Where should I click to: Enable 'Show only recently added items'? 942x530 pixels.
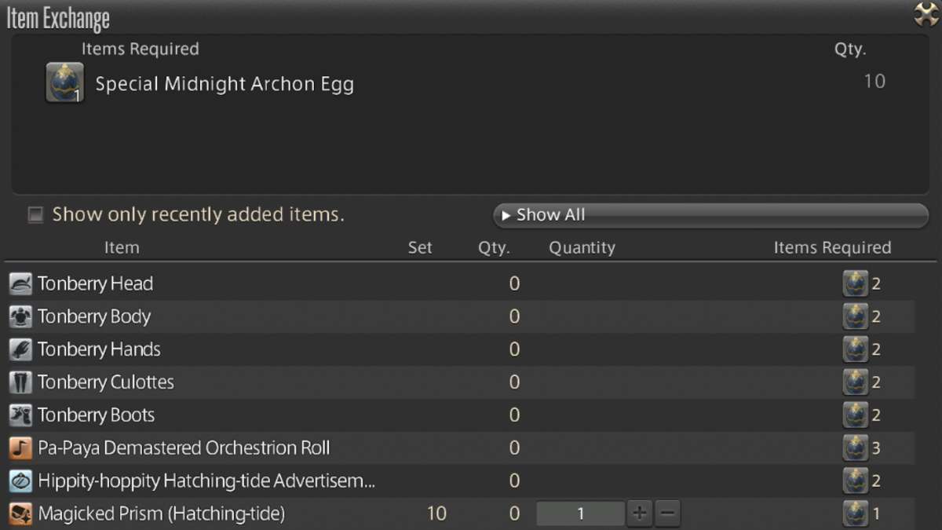pos(35,214)
